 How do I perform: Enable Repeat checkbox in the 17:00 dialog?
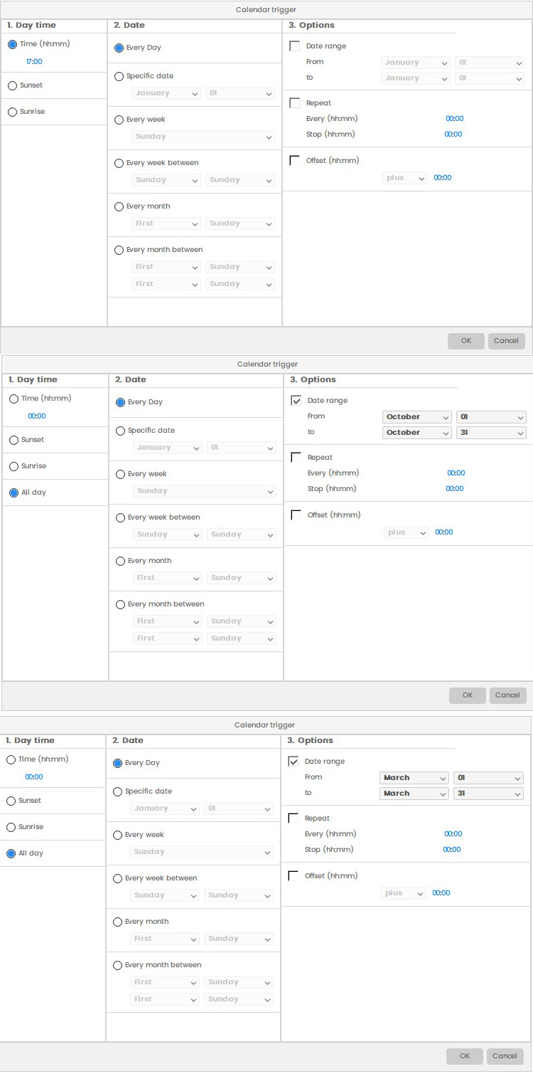[x=295, y=103]
